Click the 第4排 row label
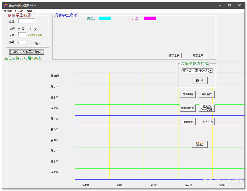This screenshot has width=247, height=191. (x=54, y=140)
